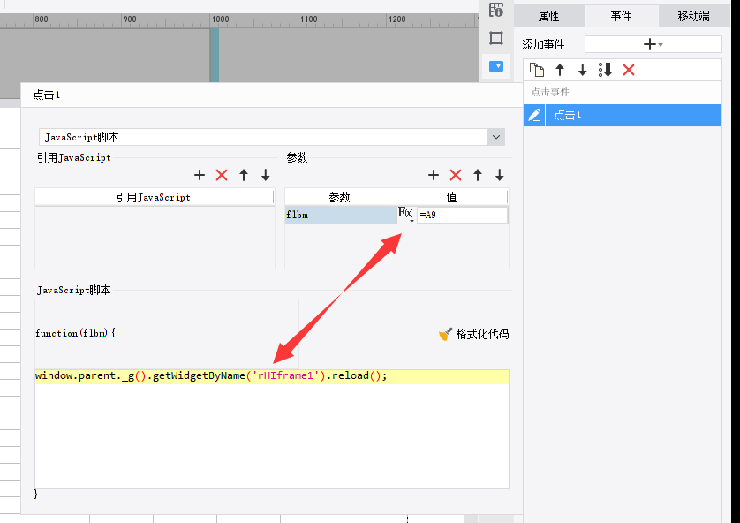Click the ruler at the 1000 mark
This screenshot has height=523, width=740.
220,19
